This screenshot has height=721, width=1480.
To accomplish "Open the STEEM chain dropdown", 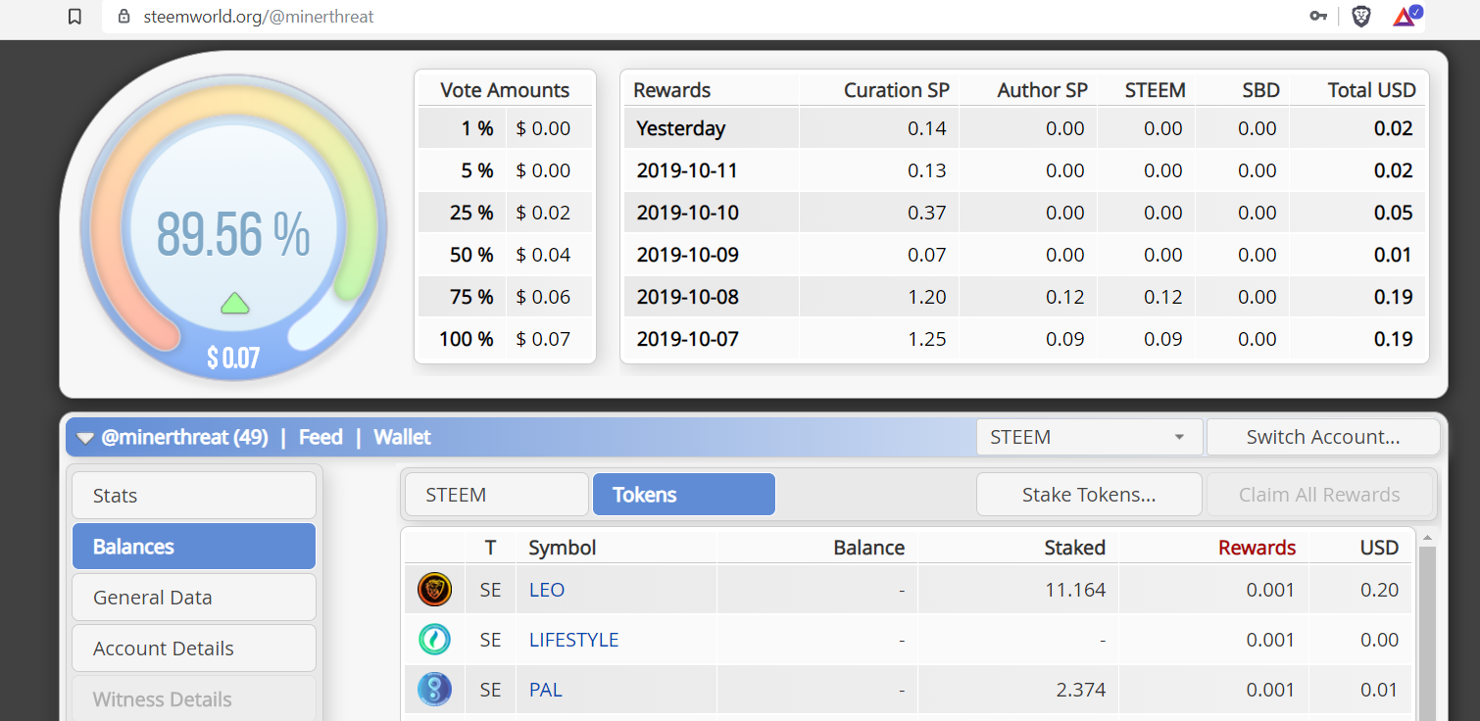I will coord(1089,437).
